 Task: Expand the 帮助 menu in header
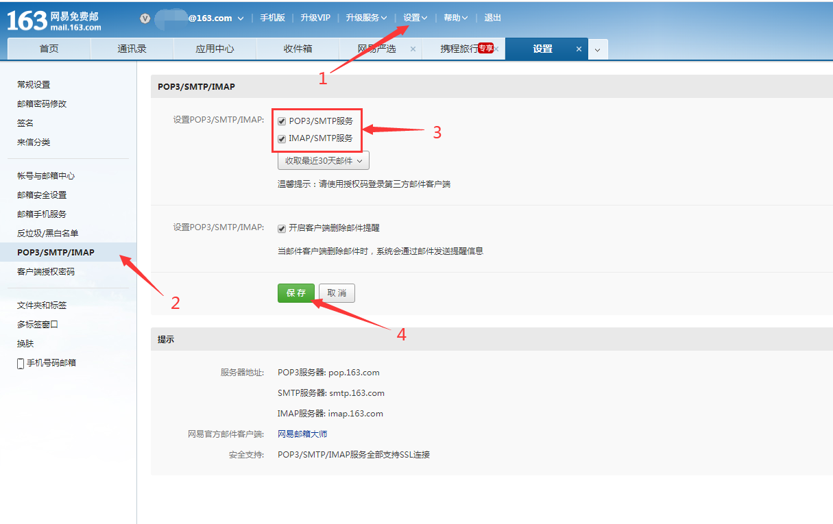point(455,18)
